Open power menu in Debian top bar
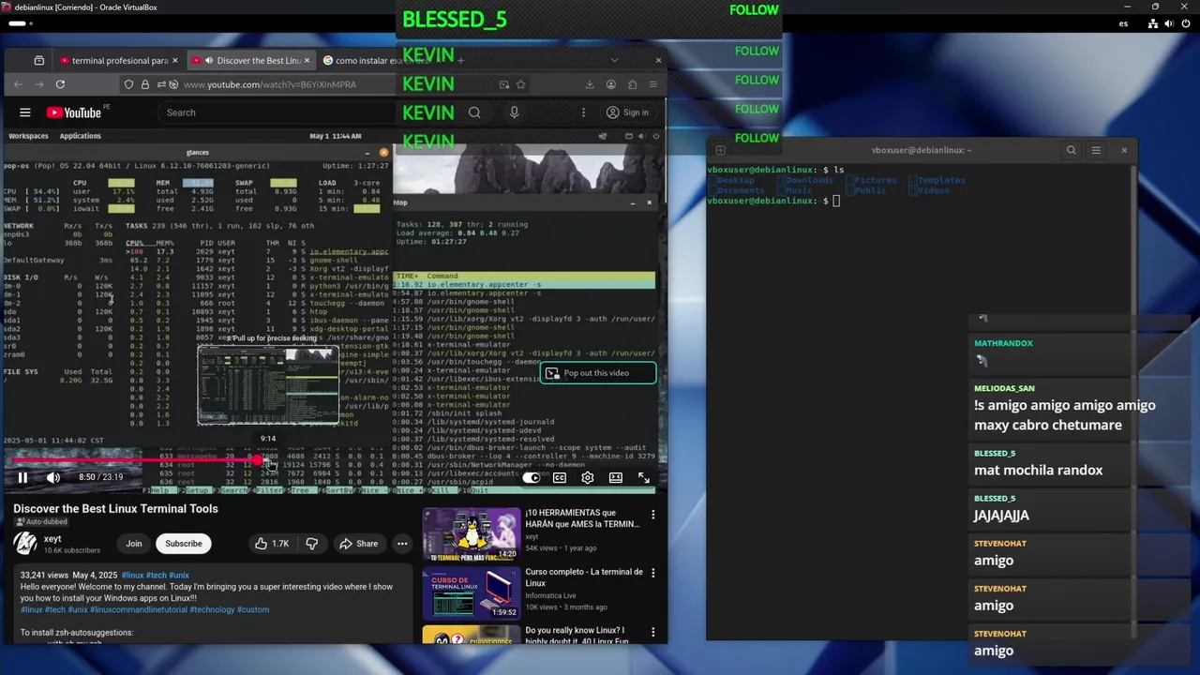Screen dimensions: 1200x675 (1184, 23)
